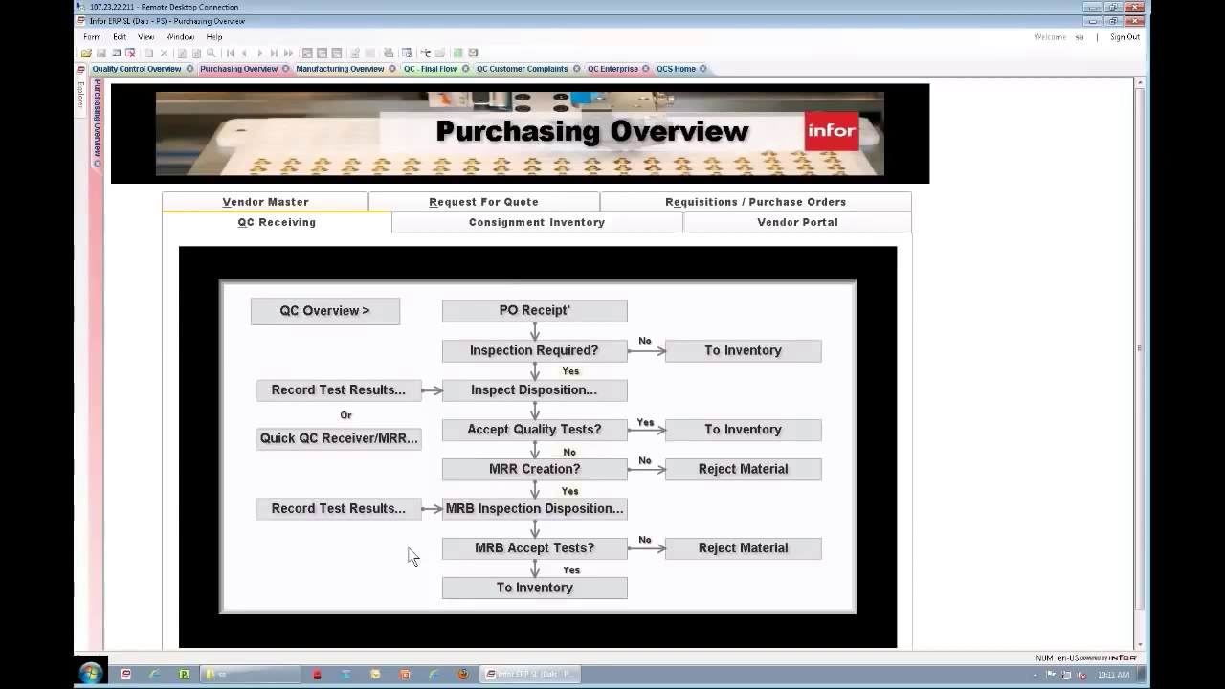Close the QC Customer Complaints tab
1225x689 pixels.
pos(576,69)
